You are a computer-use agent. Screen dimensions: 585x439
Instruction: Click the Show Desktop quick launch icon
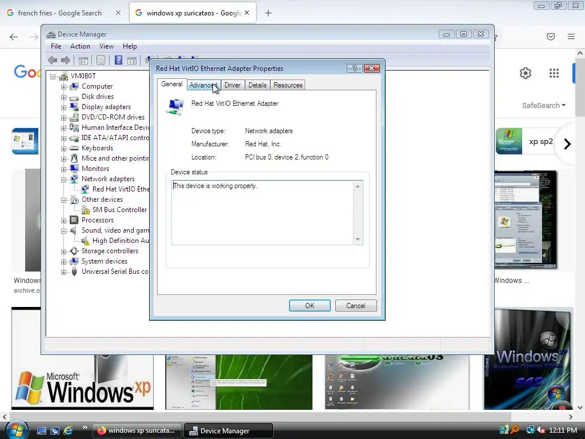pos(41,430)
